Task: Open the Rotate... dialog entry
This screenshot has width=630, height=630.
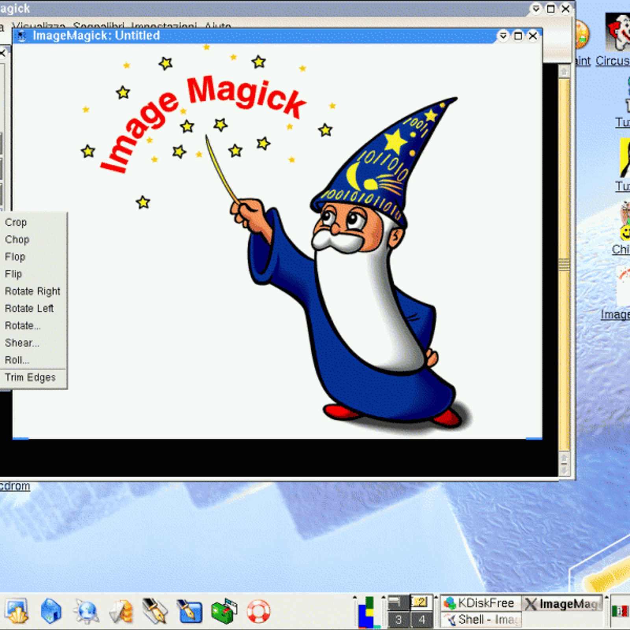Action: pos(33,326)
